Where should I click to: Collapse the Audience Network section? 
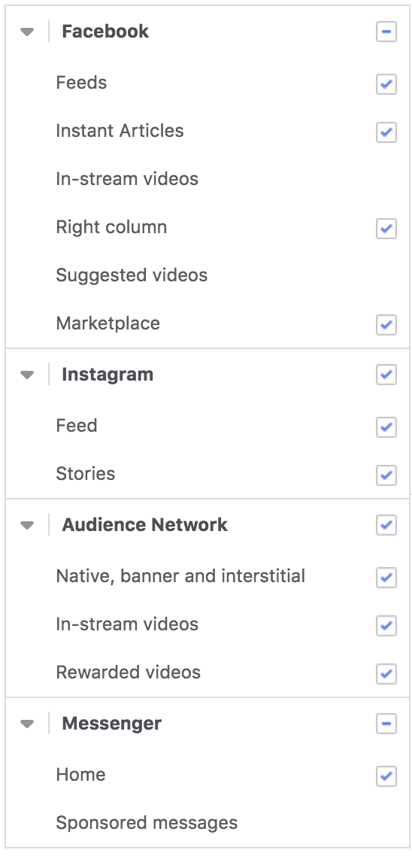[x=27, y=525]
